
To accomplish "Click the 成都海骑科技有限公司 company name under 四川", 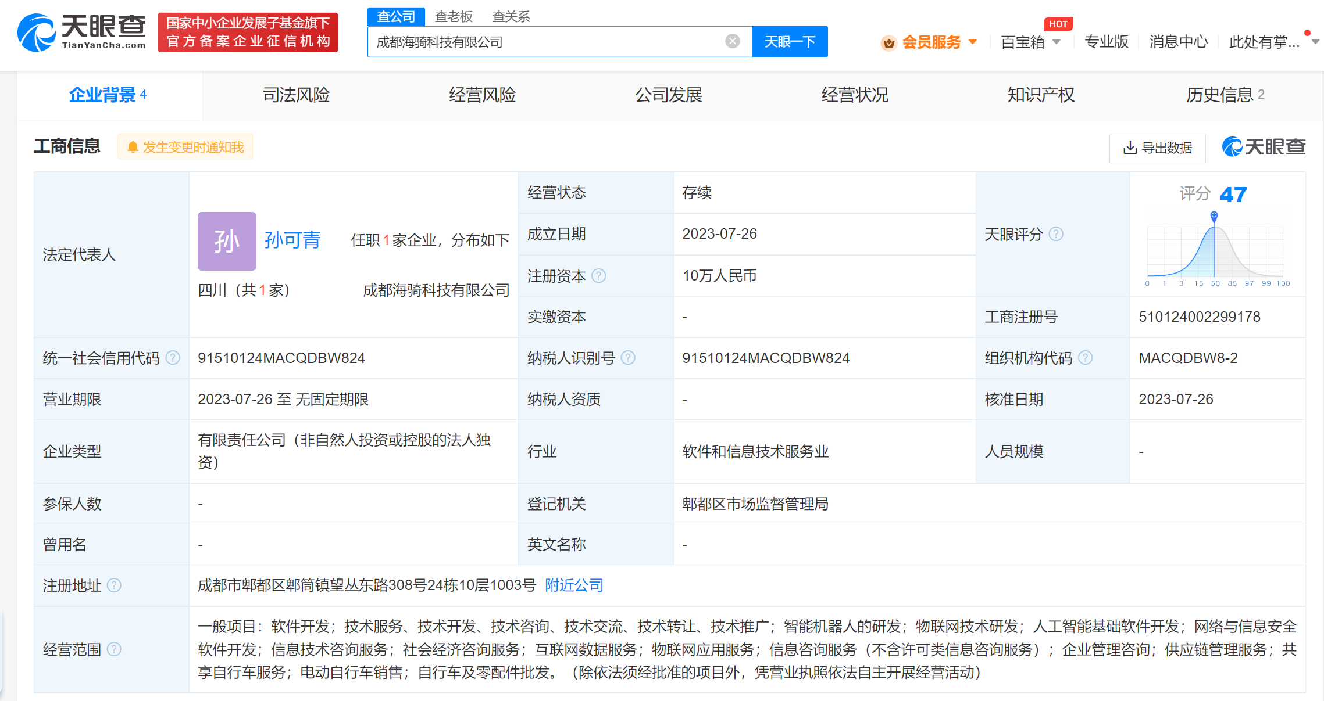I will pos(436,290).
